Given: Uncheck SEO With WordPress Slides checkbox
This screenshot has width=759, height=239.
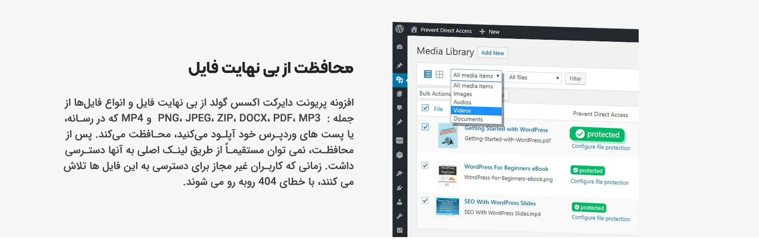Looking at the screenshot, I should pyautogui.click(x=425, y=201).
